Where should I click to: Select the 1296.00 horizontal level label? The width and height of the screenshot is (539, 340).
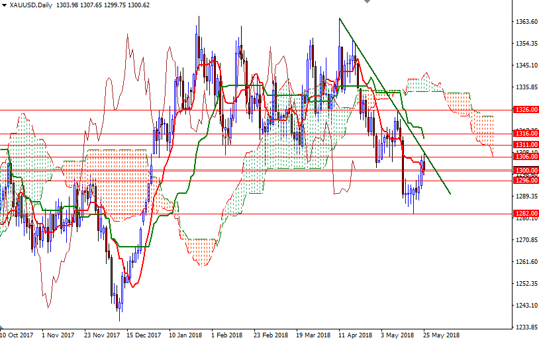point(526,181)
